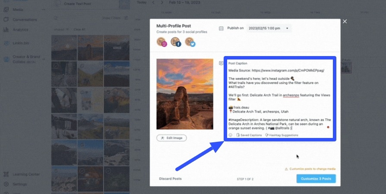This screenshot has height=194, width=386.
Task: Open Conversations in the left sidebar
Action: pos(25,20)
